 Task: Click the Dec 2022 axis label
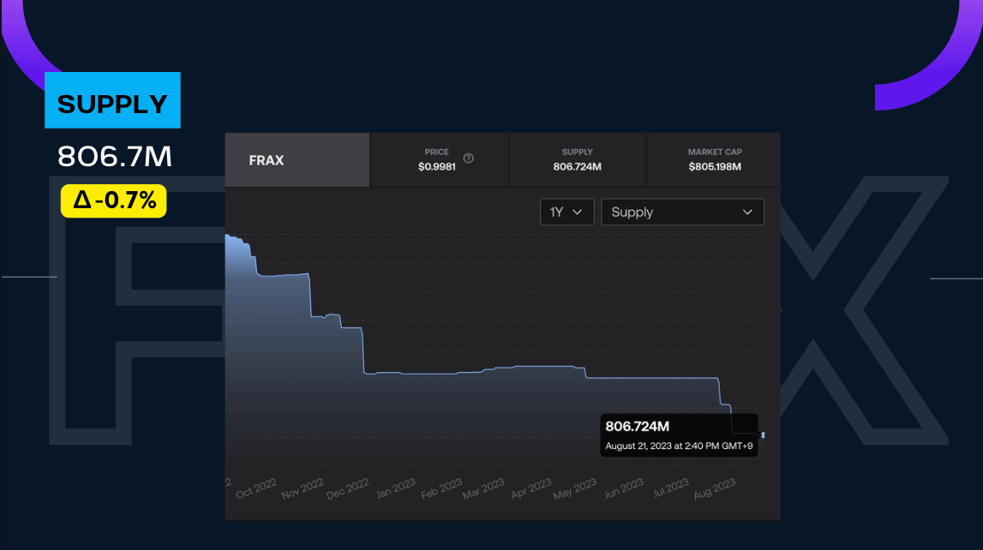[347, 487]
